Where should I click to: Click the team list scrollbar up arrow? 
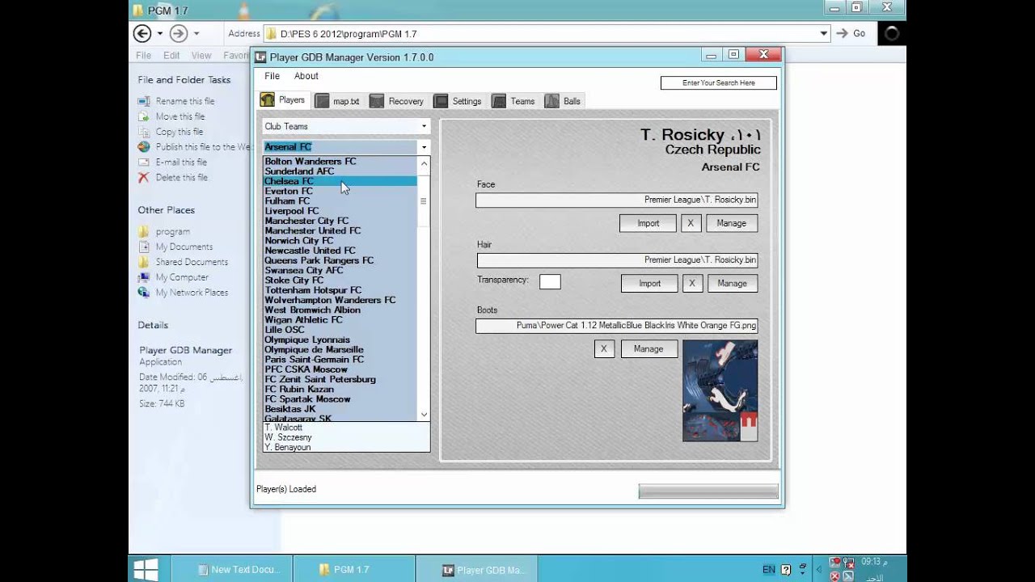pos(424,162)
